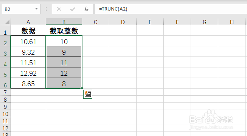Select the result cell showing 8
Viewport: 247px width, 136px height.
[64, 84]
